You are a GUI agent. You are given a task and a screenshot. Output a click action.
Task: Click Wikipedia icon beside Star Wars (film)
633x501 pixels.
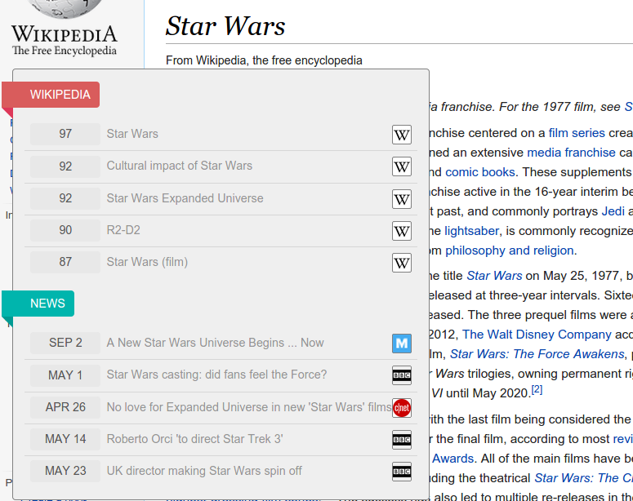point(402,263)
